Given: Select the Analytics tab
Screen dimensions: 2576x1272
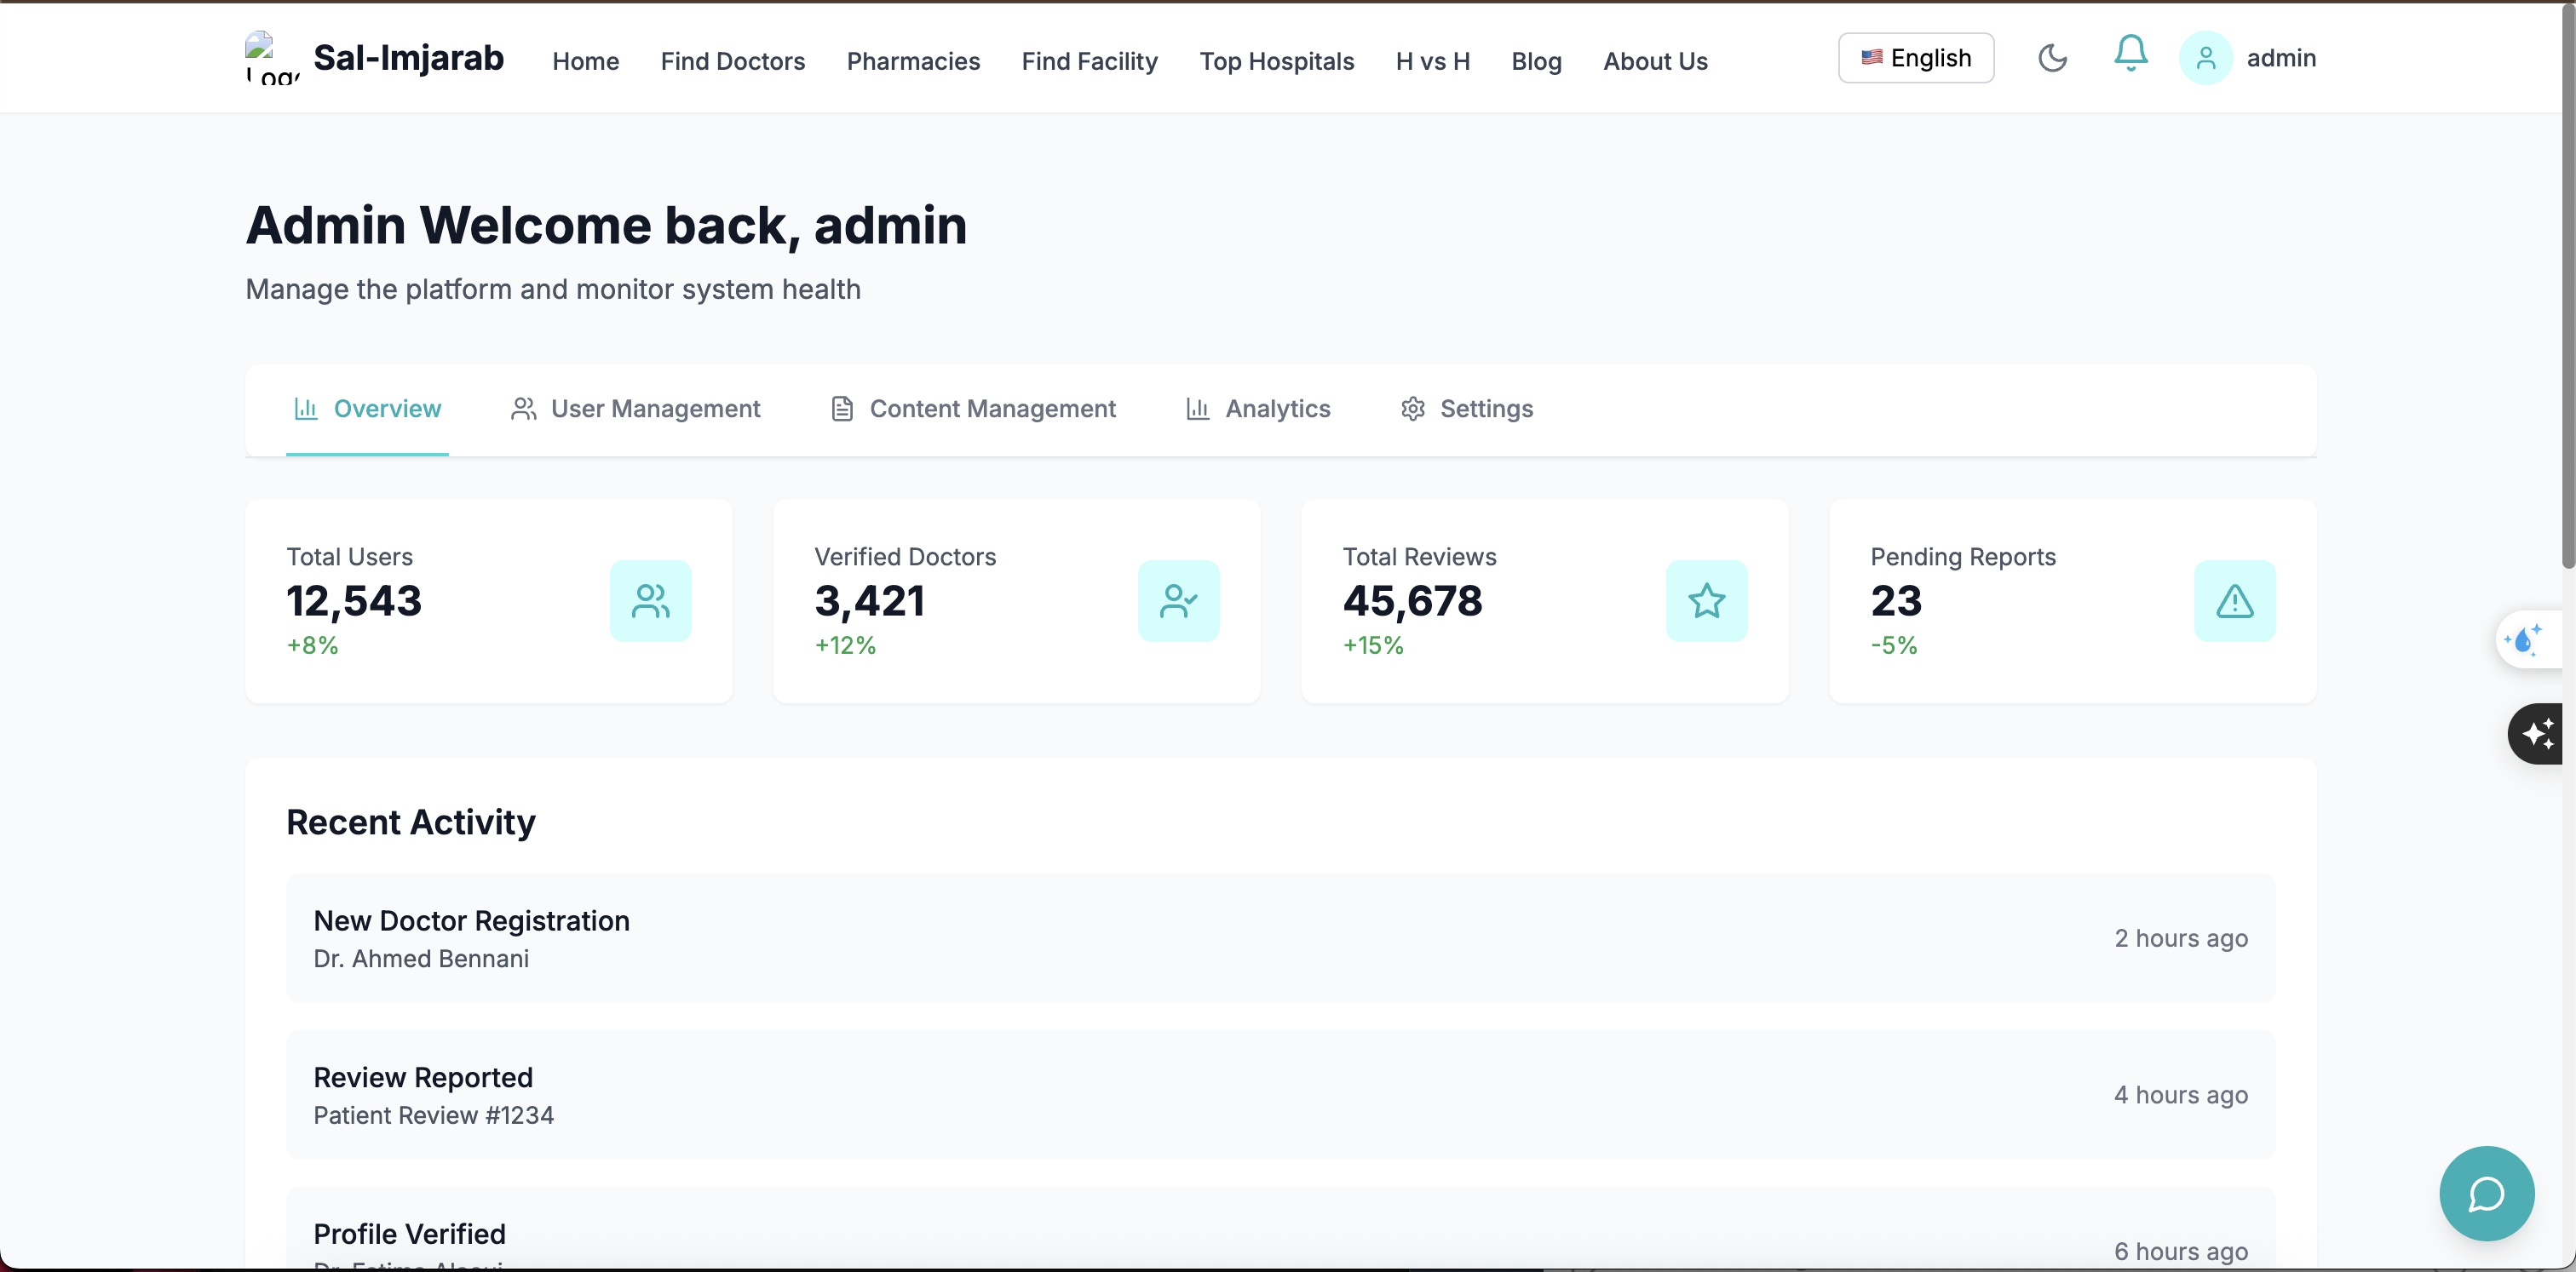Looking at the screenshot, I should 1258,409.
